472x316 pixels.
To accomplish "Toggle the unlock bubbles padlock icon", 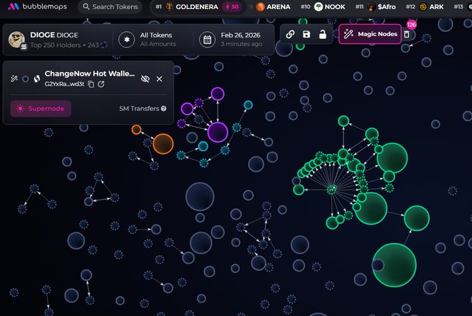I will click(x=322, y=34).
